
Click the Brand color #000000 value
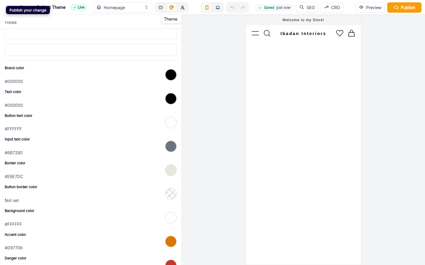click(x=14, y=82)
